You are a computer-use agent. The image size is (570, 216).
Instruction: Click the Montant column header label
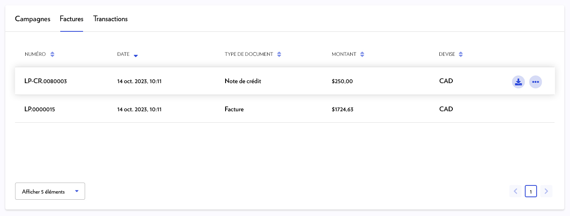tap(344, 54)
